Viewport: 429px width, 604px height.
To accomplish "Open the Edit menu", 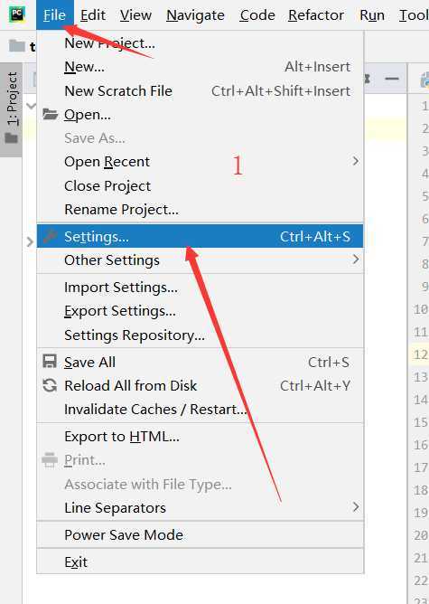I will click(93, 15).
